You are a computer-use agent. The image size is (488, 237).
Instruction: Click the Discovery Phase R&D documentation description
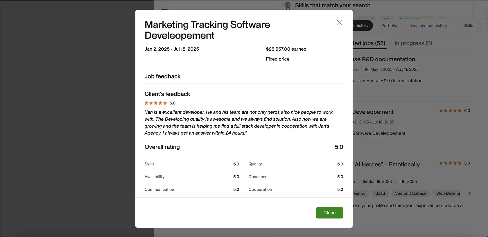[387, 81]
